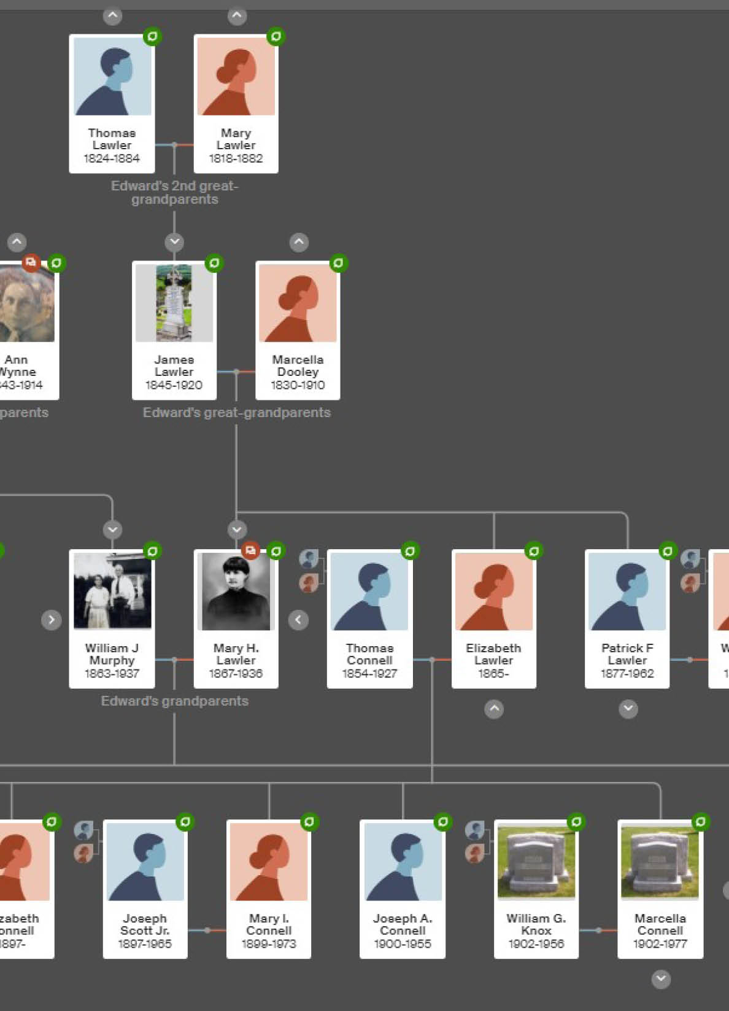This screenshot has height=1011, width=729.
Task: Click the green hint leaf on Thomas Lawler
Action: [x=152, y=37]
